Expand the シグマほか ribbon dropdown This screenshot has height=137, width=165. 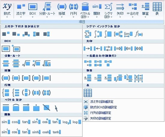pyautogui.click(x=108, y=10)
